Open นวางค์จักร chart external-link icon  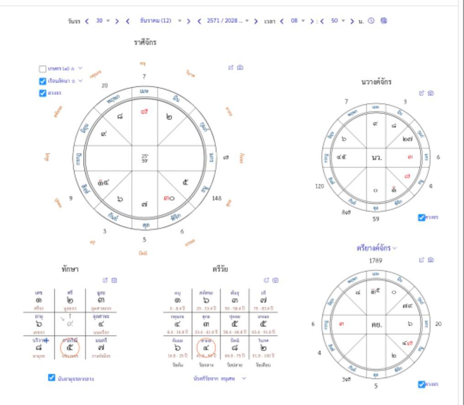pyautogui.click(x=422, y=93)
